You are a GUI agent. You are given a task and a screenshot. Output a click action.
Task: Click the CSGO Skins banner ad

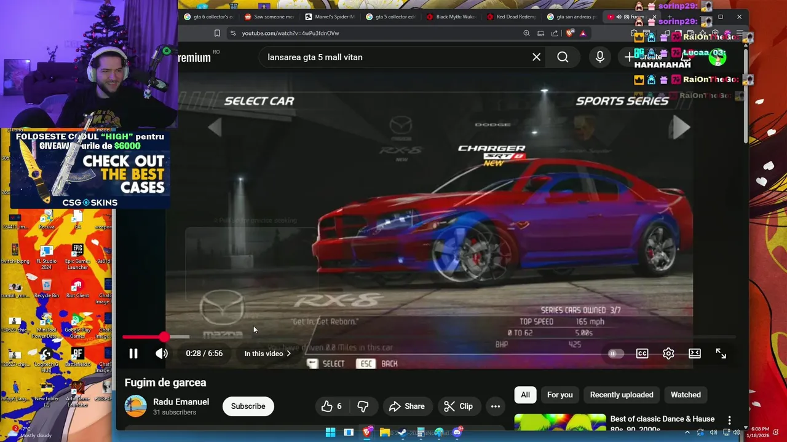point(90,169)
